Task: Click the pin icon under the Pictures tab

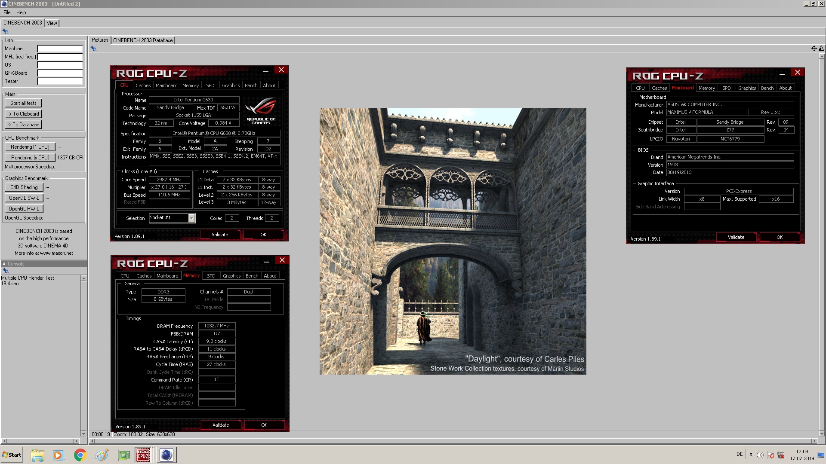Action: (x=93, y=49)
